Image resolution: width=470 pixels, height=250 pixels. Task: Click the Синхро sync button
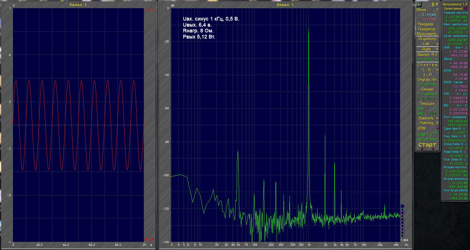click(427, 89)
